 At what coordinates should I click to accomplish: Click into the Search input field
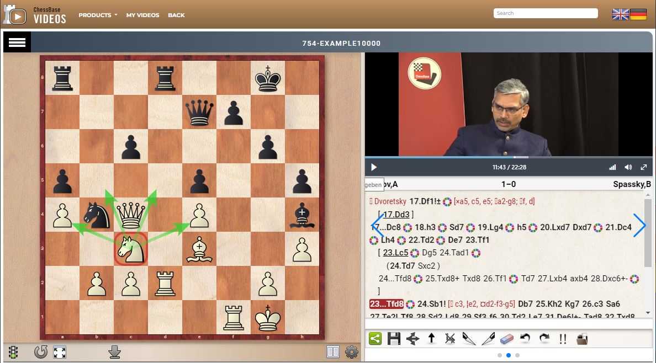[545, 13]
